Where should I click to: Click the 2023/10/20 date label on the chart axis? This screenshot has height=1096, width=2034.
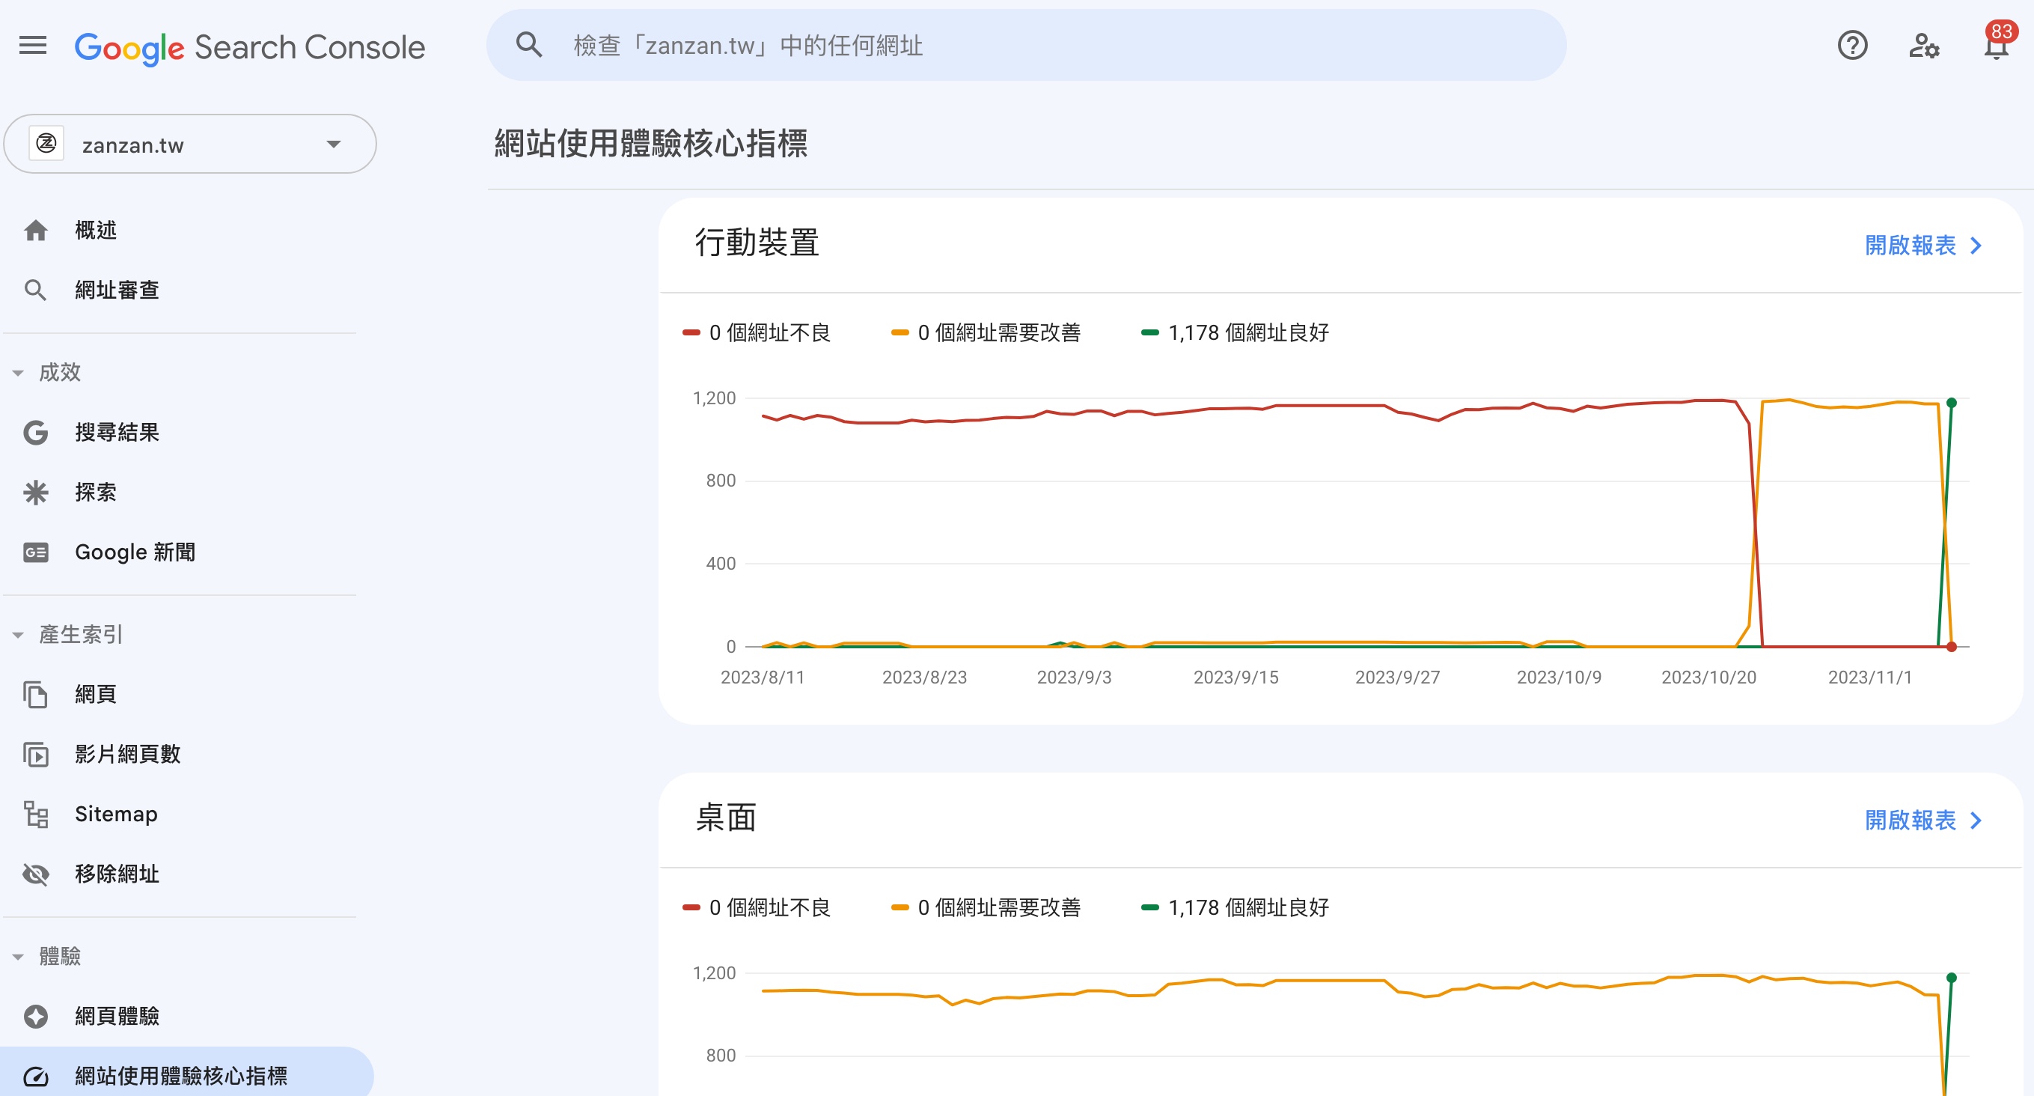1708,678
